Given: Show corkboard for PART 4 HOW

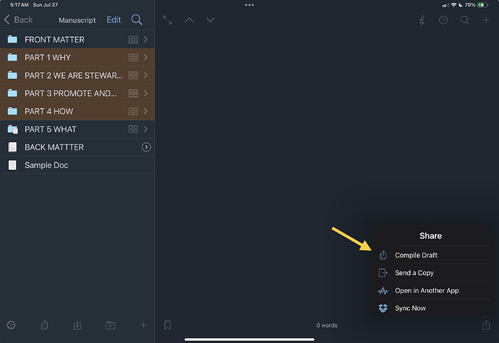Looking at the screenshot, I should pyautogui.click(x=133, y=111).
